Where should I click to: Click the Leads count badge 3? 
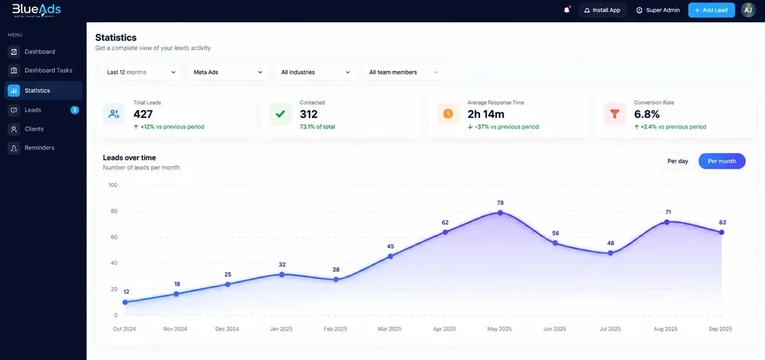(75, 110)
